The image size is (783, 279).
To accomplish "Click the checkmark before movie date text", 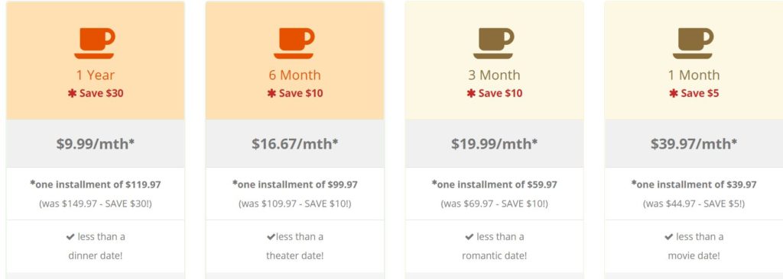I will (668, 237).
